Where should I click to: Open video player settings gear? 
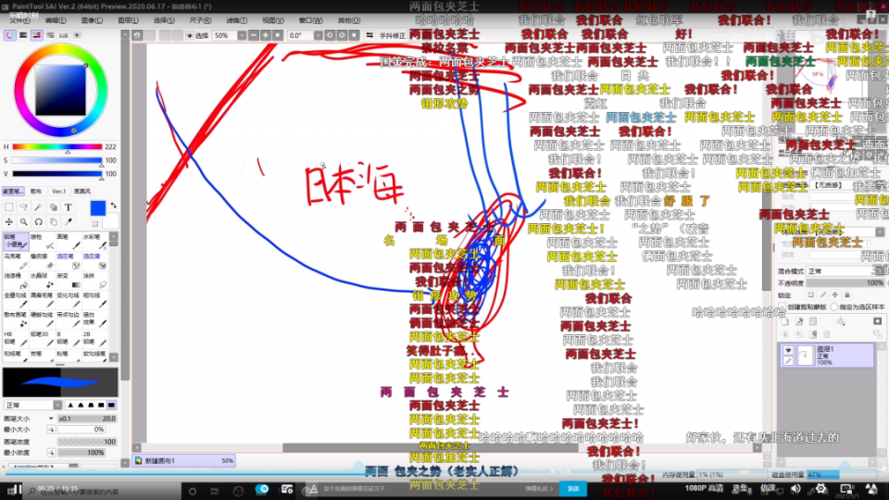click(821, 489)
